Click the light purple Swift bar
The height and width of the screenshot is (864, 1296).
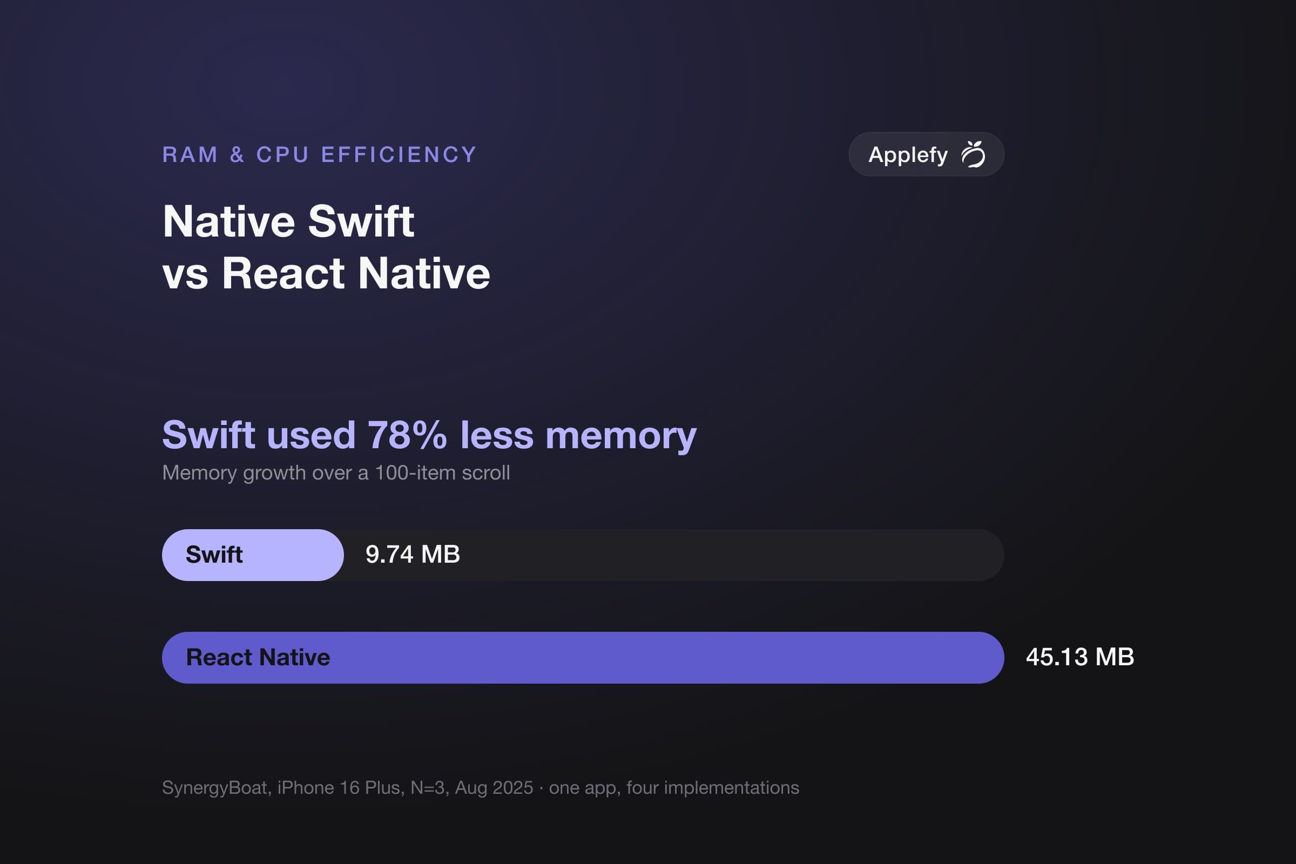(253, 555)
